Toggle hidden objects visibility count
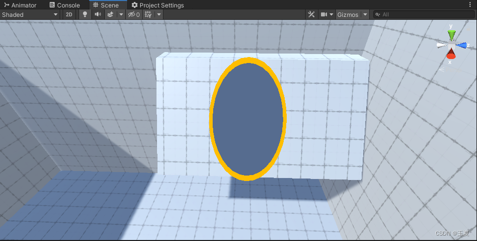The height and width of the screenshot is (241, 477). pos(134,14)
